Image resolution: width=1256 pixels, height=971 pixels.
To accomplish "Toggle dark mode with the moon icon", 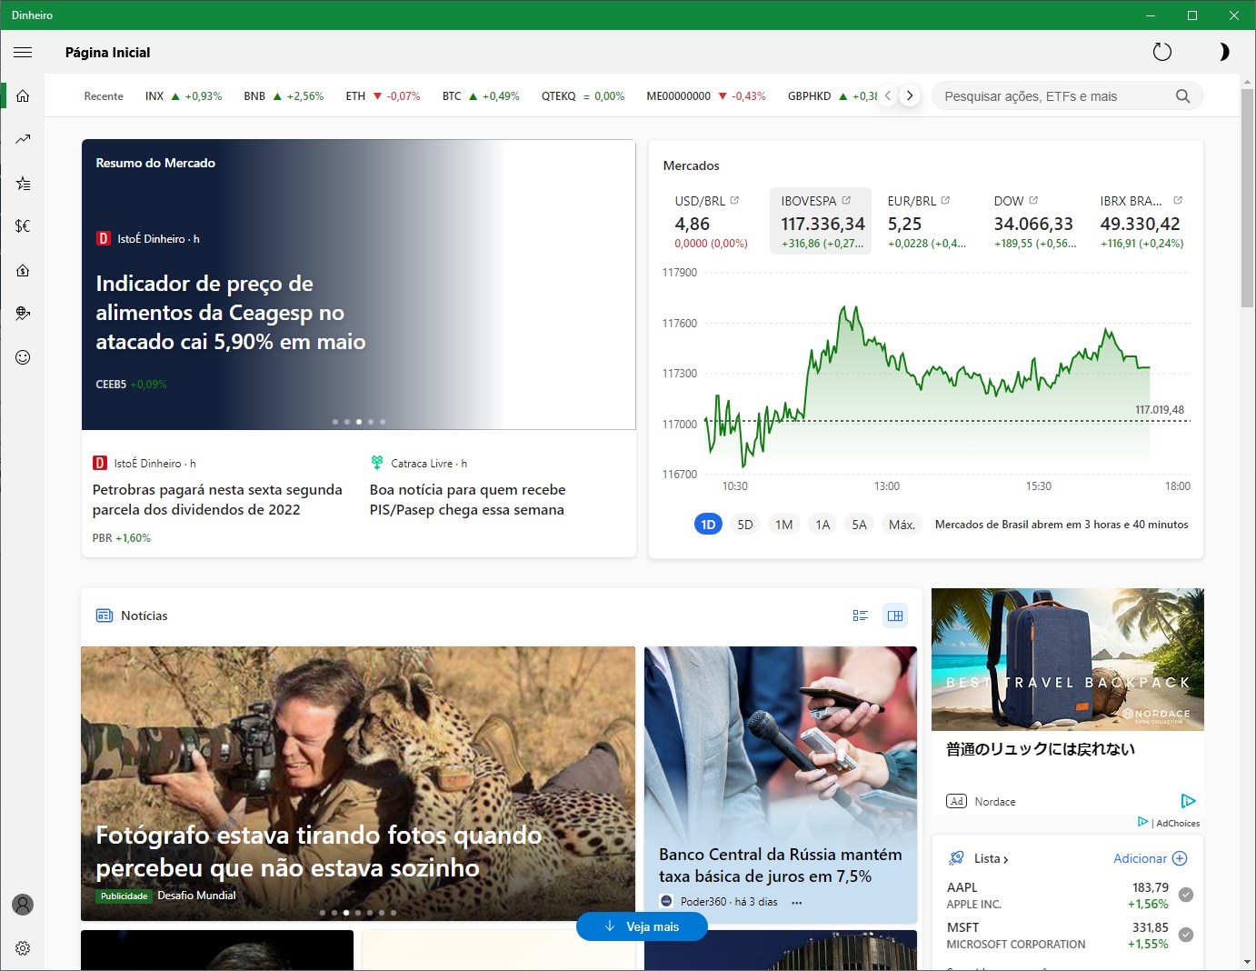I will [x=1224, y=52].
